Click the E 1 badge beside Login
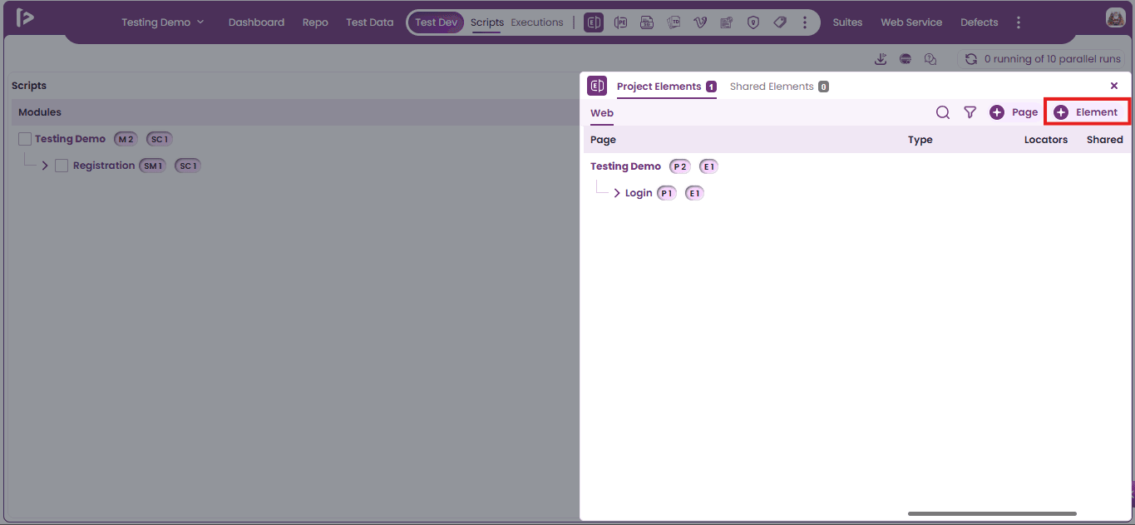Screen dimensions: 1135x525 click(x=694, y=193)
